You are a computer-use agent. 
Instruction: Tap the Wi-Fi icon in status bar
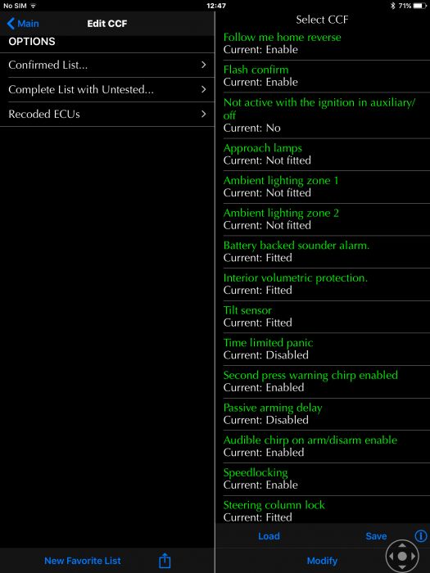(x=34, y=6)
